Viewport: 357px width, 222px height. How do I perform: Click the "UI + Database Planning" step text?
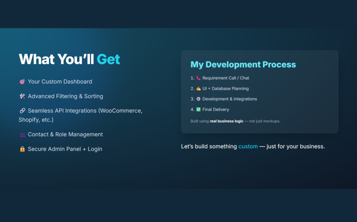coord(225,89)
